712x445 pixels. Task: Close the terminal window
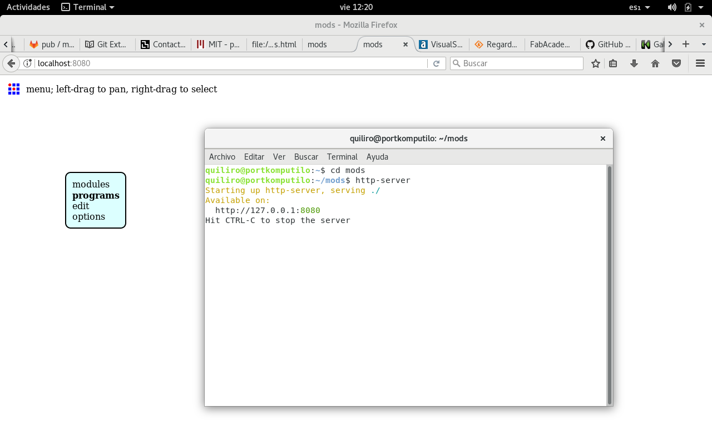pyautogui.click(x=602, y=139)
